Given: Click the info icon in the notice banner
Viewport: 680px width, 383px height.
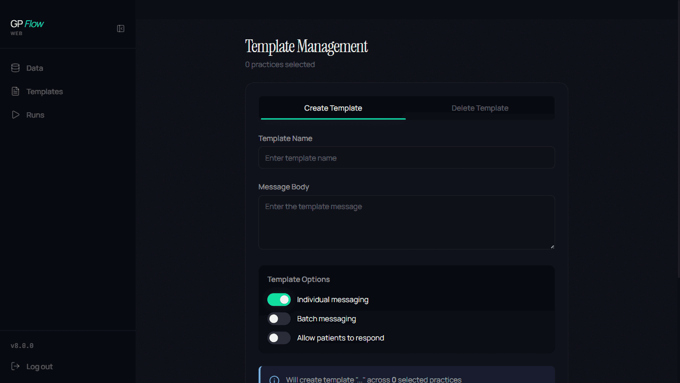Looking at the screenshot, I should tap(274, 380).
